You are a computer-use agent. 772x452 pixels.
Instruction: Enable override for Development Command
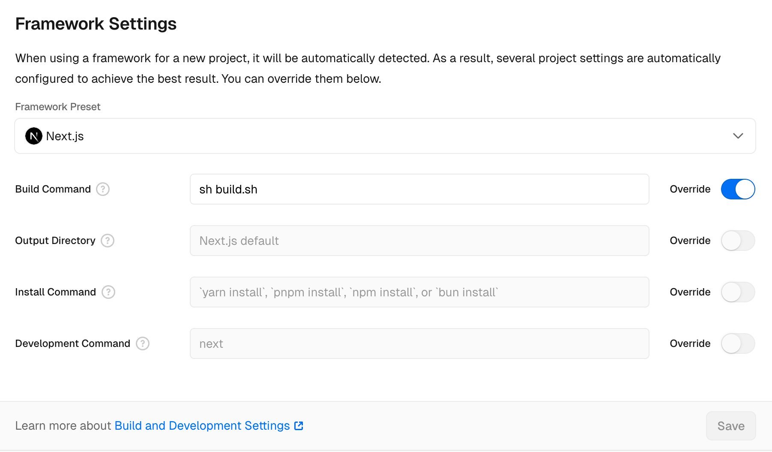pos(738,344)
